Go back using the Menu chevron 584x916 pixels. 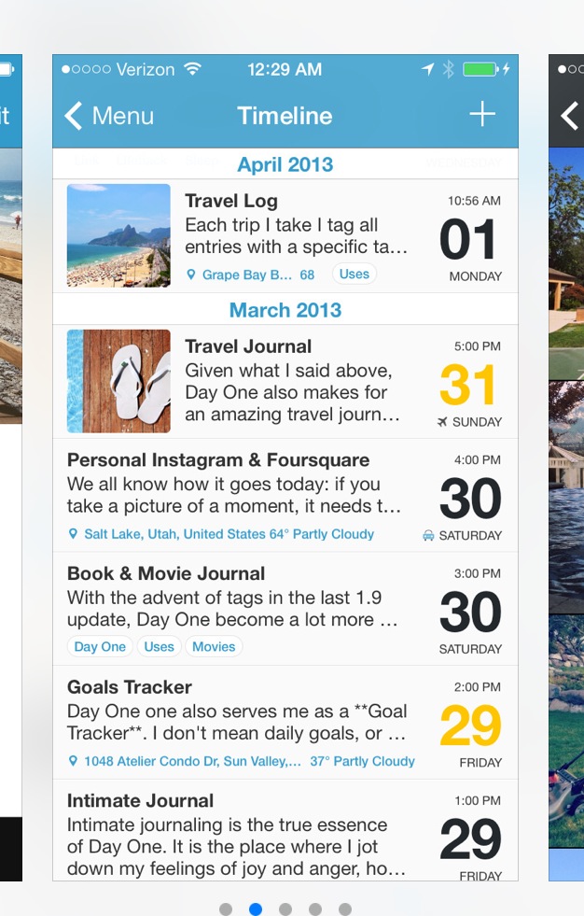point(74,115)
